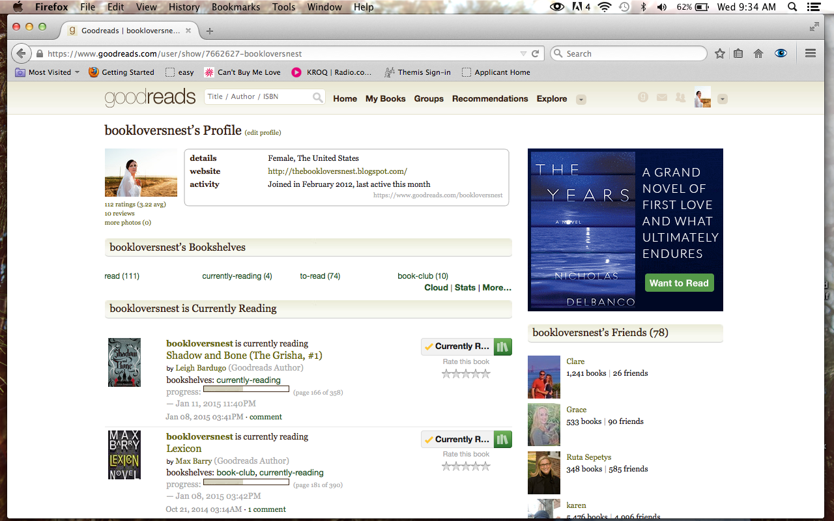Screen dimensions: 834x521
Task: Click Shadow and Bone reading progress bar
Action: click(x=246, y=389)
